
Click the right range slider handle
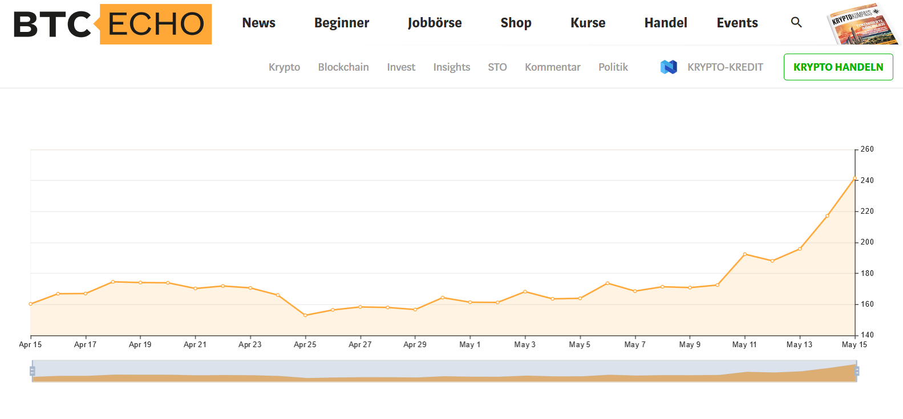pos(856,371)
